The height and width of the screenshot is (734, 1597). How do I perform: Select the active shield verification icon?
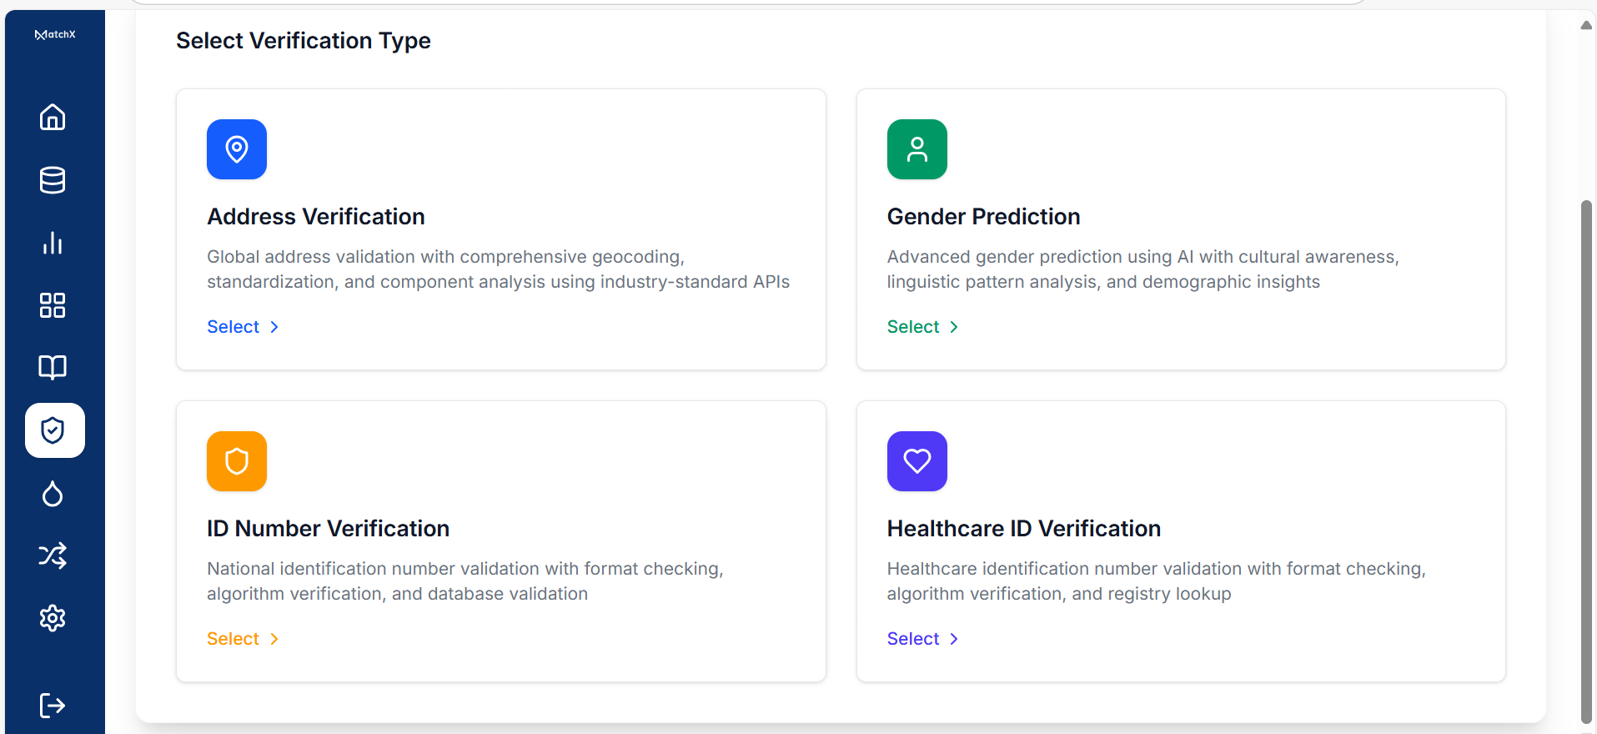pyautogui.click(x=53, y=430)
